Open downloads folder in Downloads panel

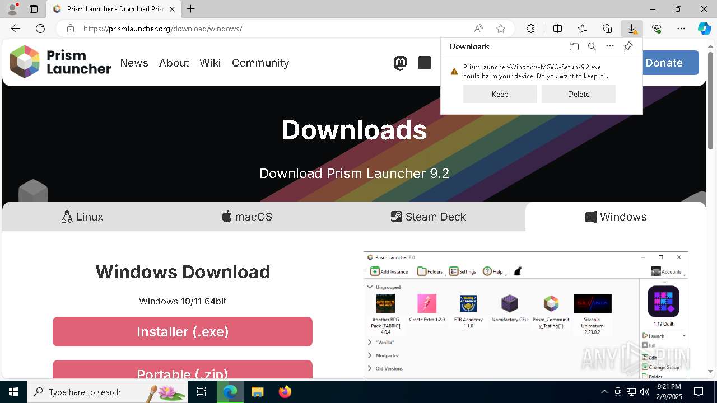(574, 46)
